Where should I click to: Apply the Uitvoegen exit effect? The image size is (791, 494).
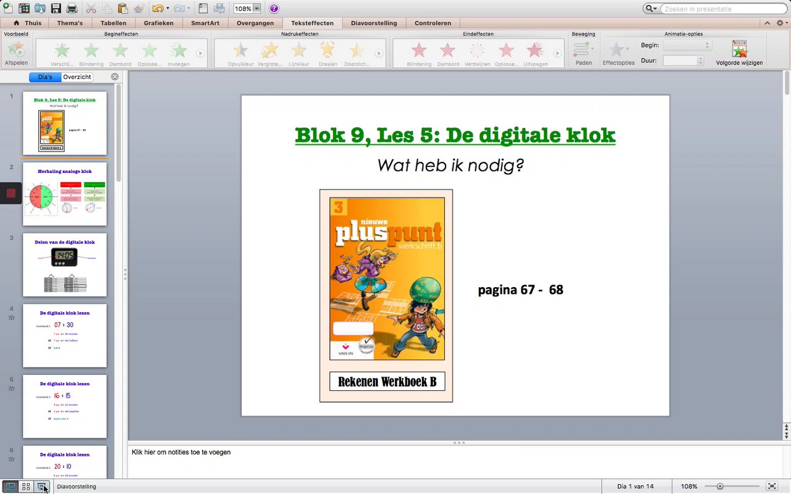(535, 54)
